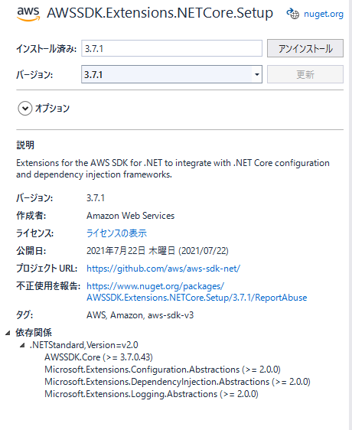Click the tags text AWS, Amazon, aws-sdk-v3
The width and height of the screenshot is (352, 430).
tap(140, 315)
